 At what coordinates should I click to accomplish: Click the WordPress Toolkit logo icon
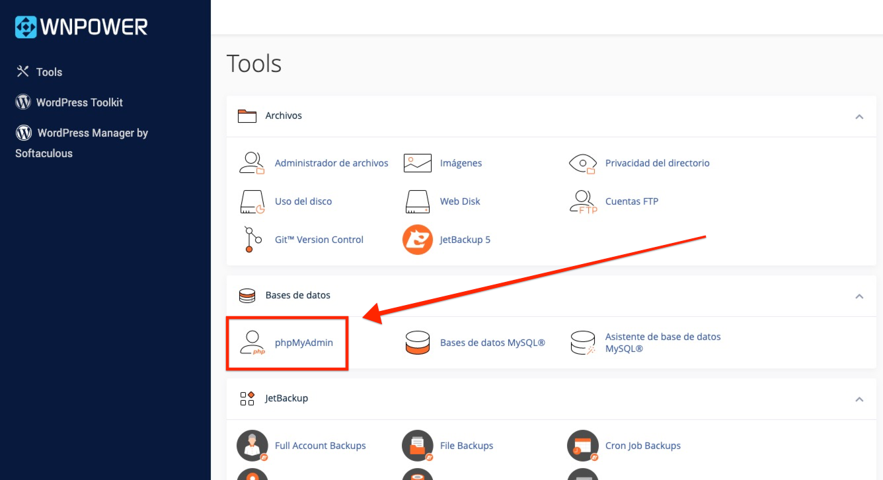click(23, 102)
